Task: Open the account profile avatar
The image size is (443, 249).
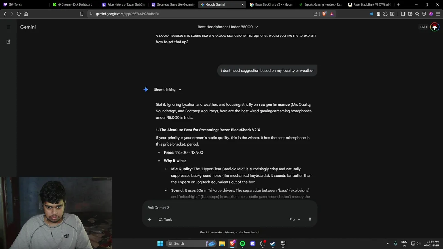Action: (435, 27)
